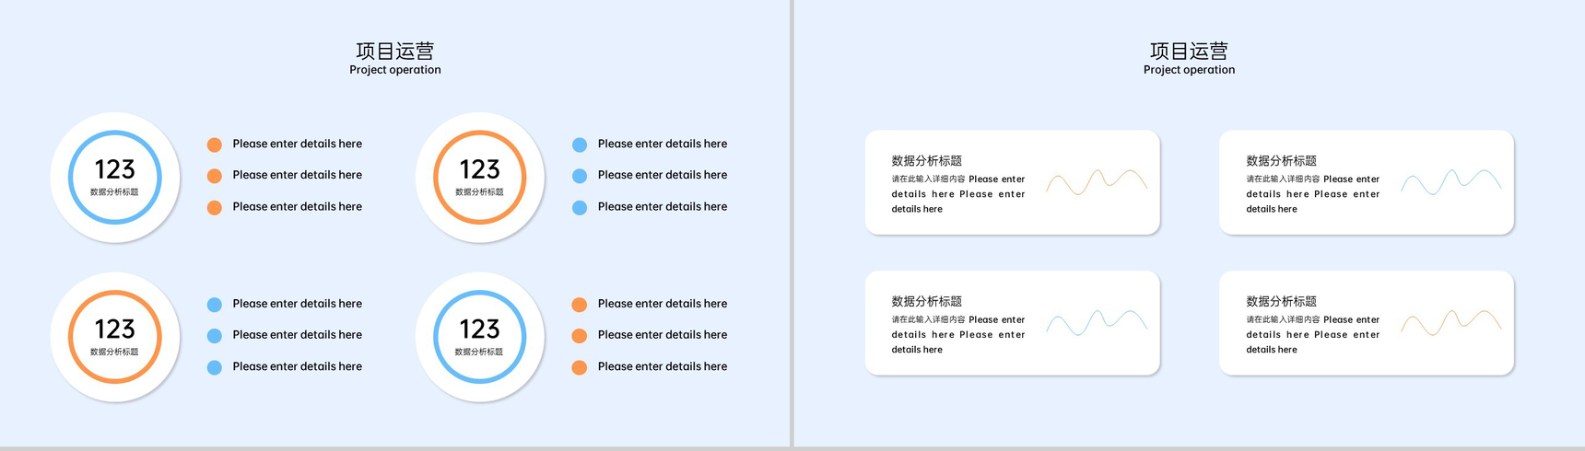Select right slide title 项目运营
The height and width of the screenshot is (451, 1585).
[1189, 51]
